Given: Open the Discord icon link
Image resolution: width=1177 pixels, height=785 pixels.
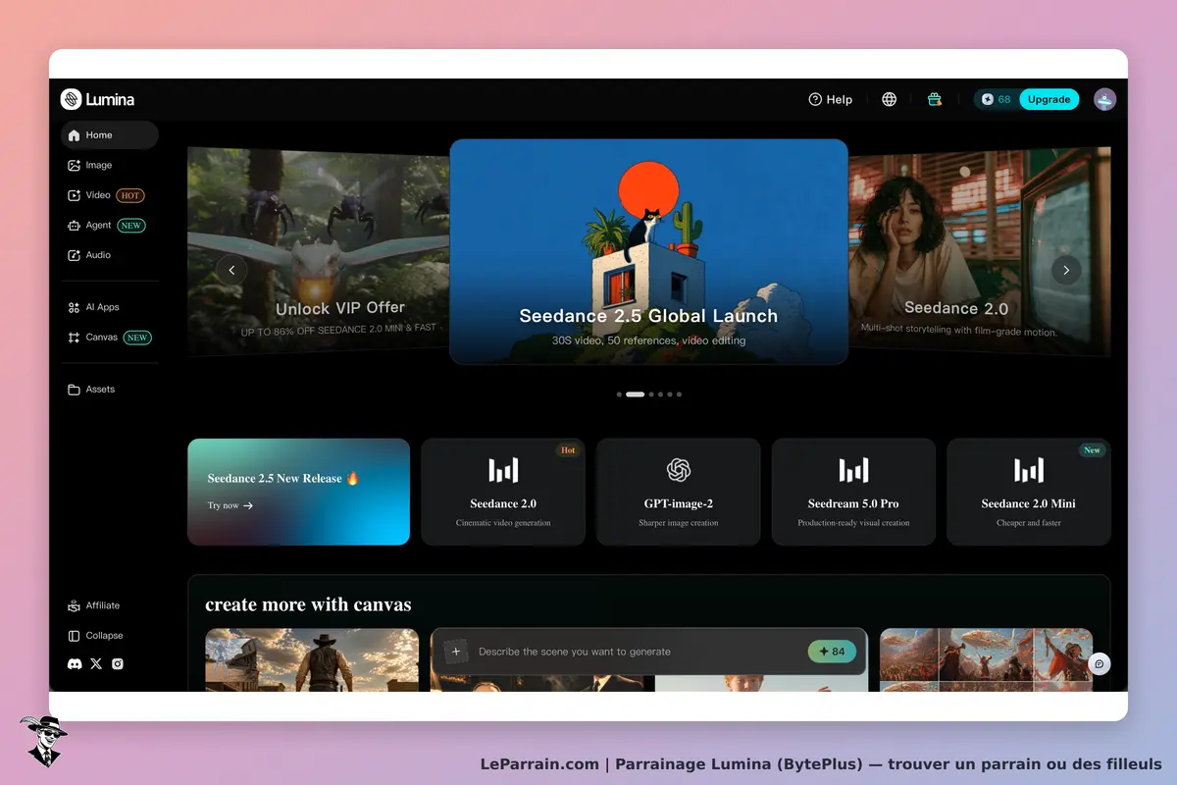Looking at the screenshot, I should pos(75,664).
